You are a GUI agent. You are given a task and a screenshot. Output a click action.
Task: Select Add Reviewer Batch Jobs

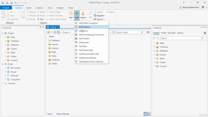[91, 54]
